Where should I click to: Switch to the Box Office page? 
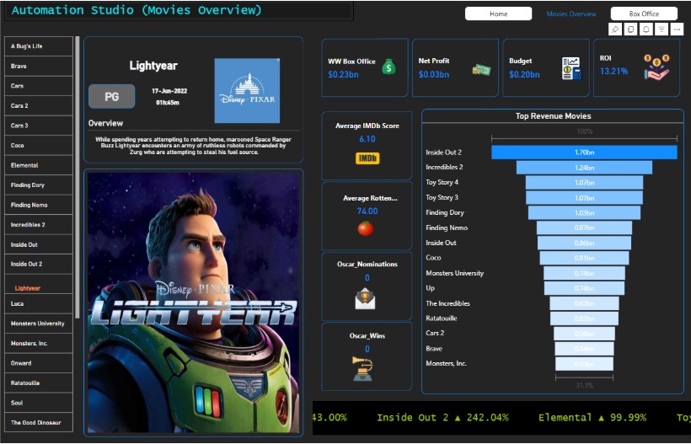click(x=644, y=13)
